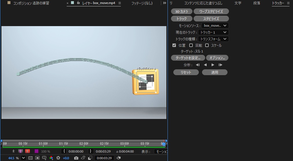
Task: Analyze one frame backward
Action: (198, 65)
